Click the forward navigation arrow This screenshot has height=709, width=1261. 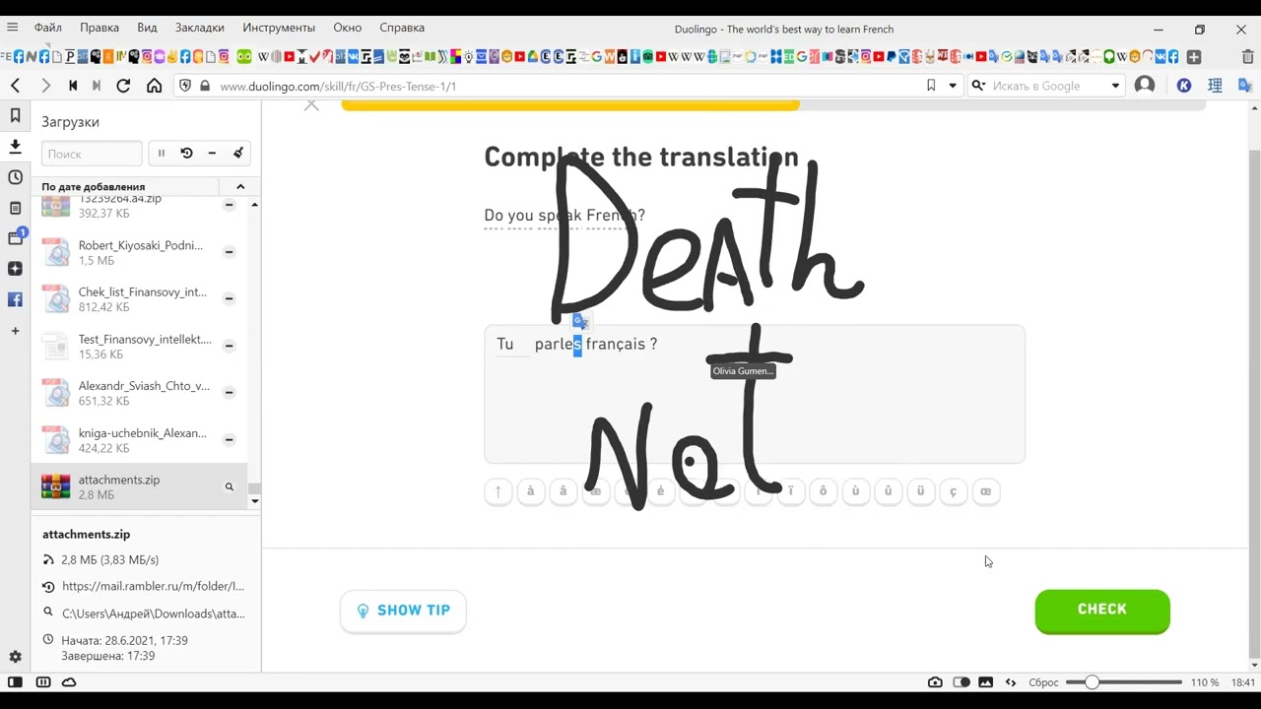(45, 86)
